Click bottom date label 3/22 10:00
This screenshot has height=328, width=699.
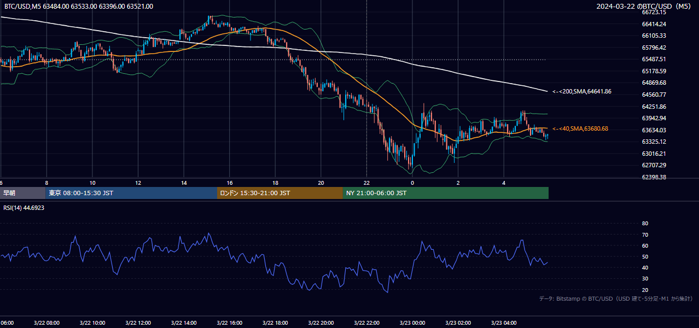[x=92, y=323]
